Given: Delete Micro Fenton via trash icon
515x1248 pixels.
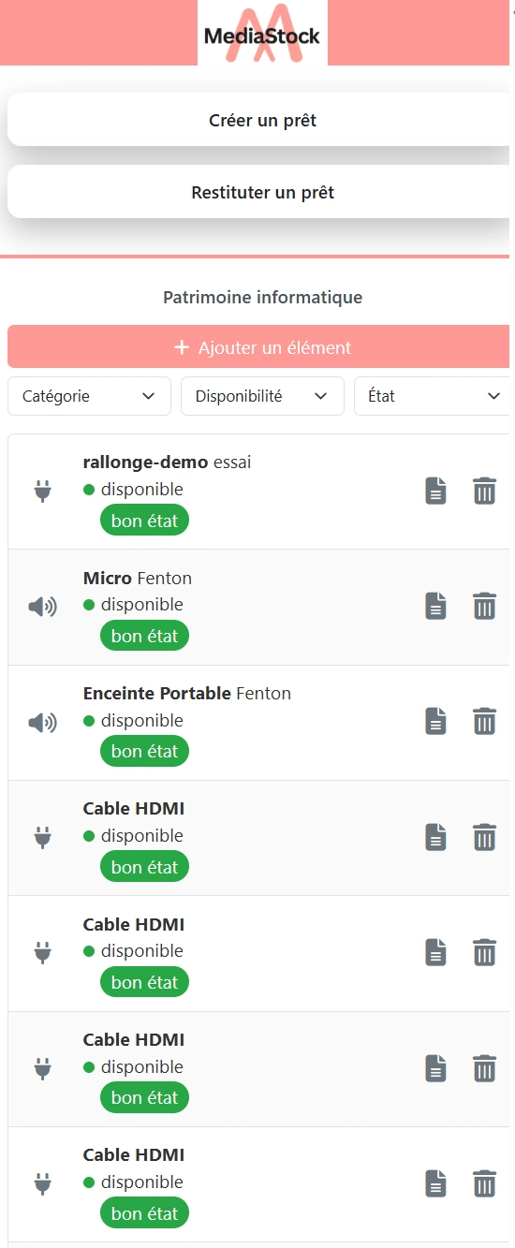Looking at the screenshot, I should coord(484,606).
